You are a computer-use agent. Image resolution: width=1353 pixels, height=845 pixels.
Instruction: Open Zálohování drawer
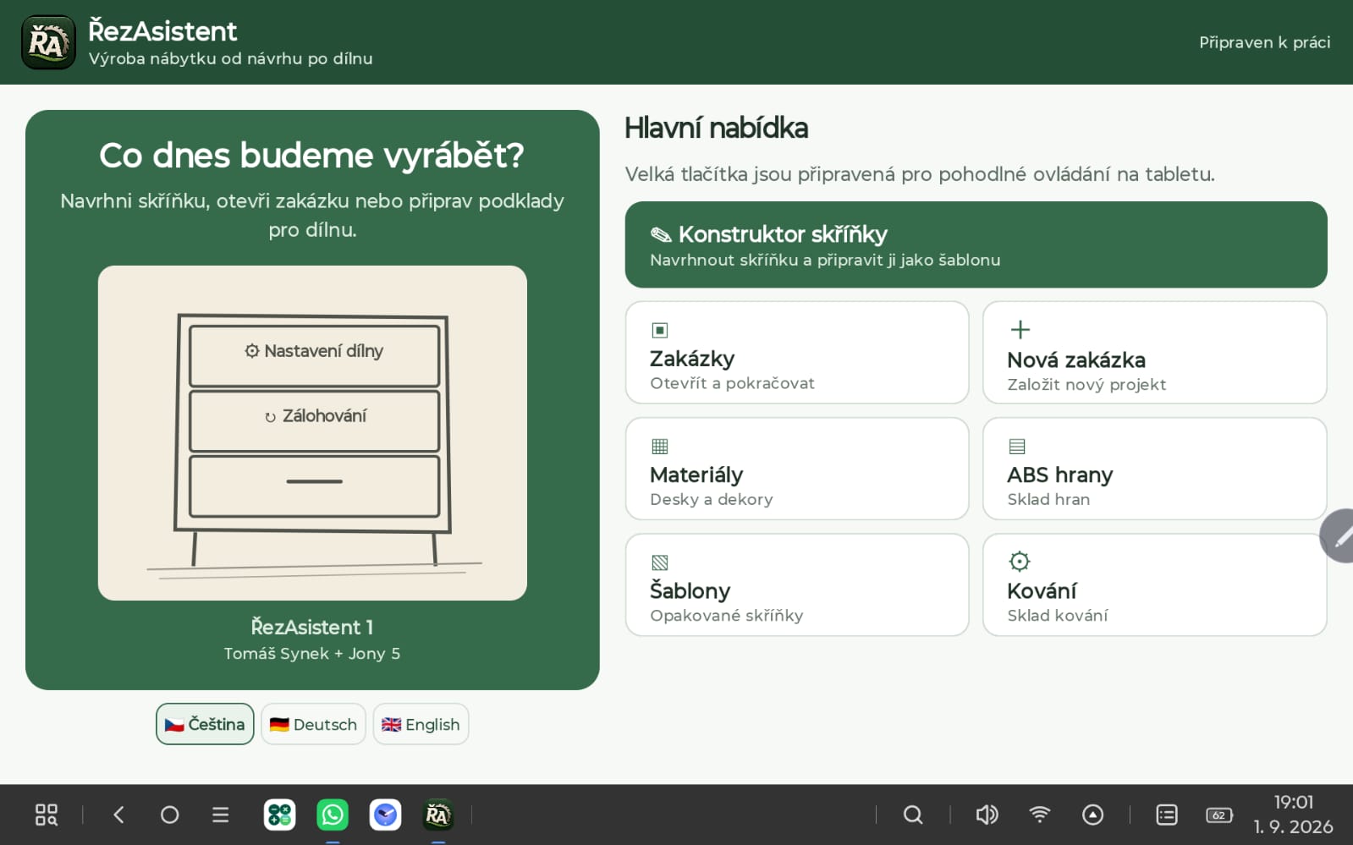point(314,420)
